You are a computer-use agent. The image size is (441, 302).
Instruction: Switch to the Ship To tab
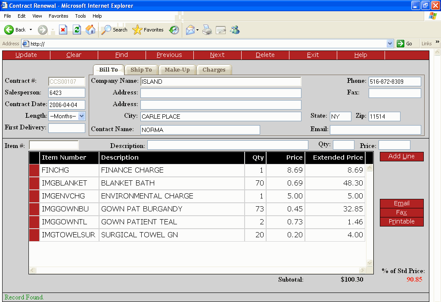pyautogui.click(x=141, y=69)
